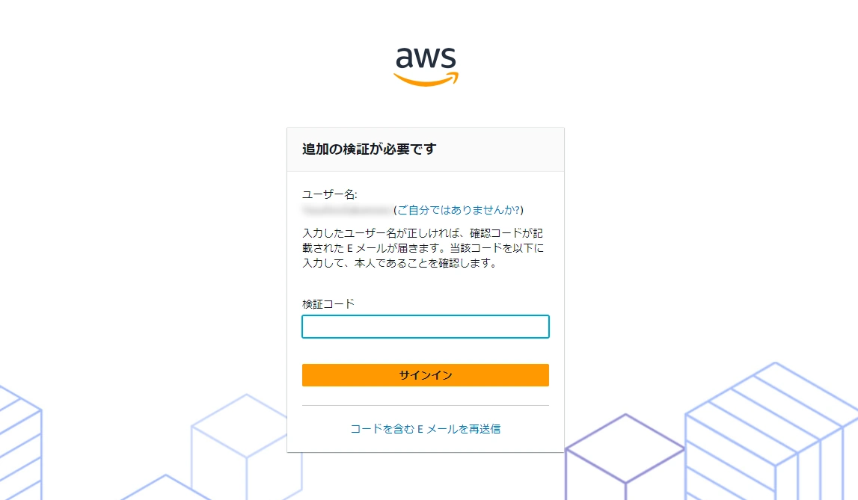Click the 検証コード field label
The image size is (858, 500).
(328, 304)
